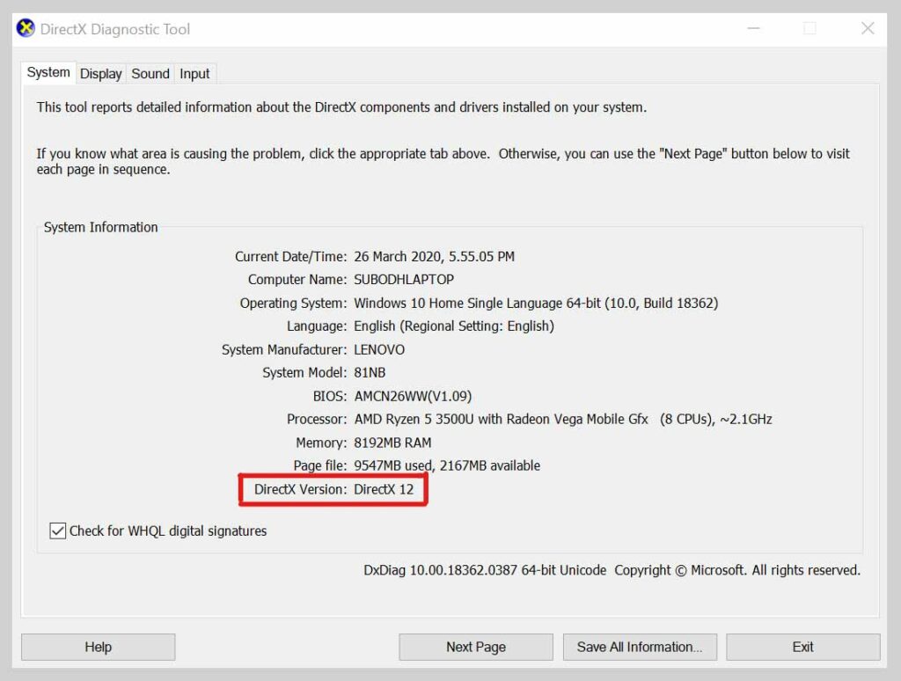Click the BIOS version AMCN26WW text
Screen dimensions: 901x681
412,396
